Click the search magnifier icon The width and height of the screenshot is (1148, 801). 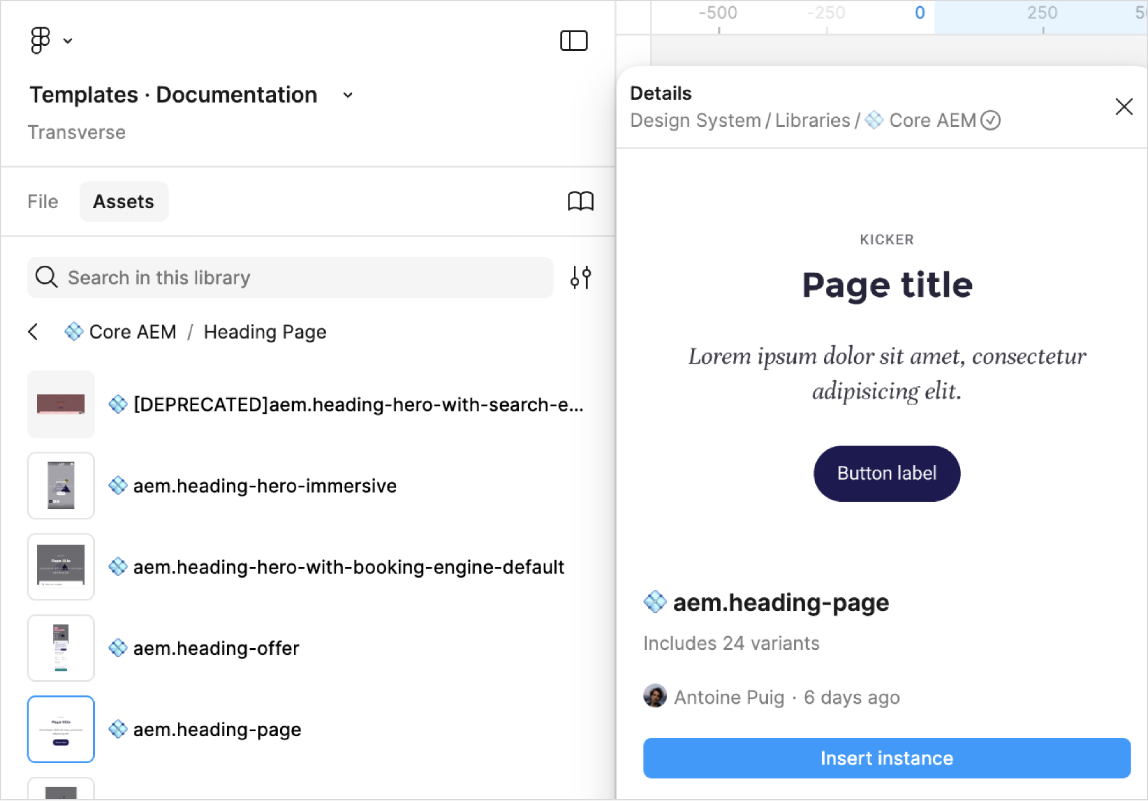coord(45,277)
